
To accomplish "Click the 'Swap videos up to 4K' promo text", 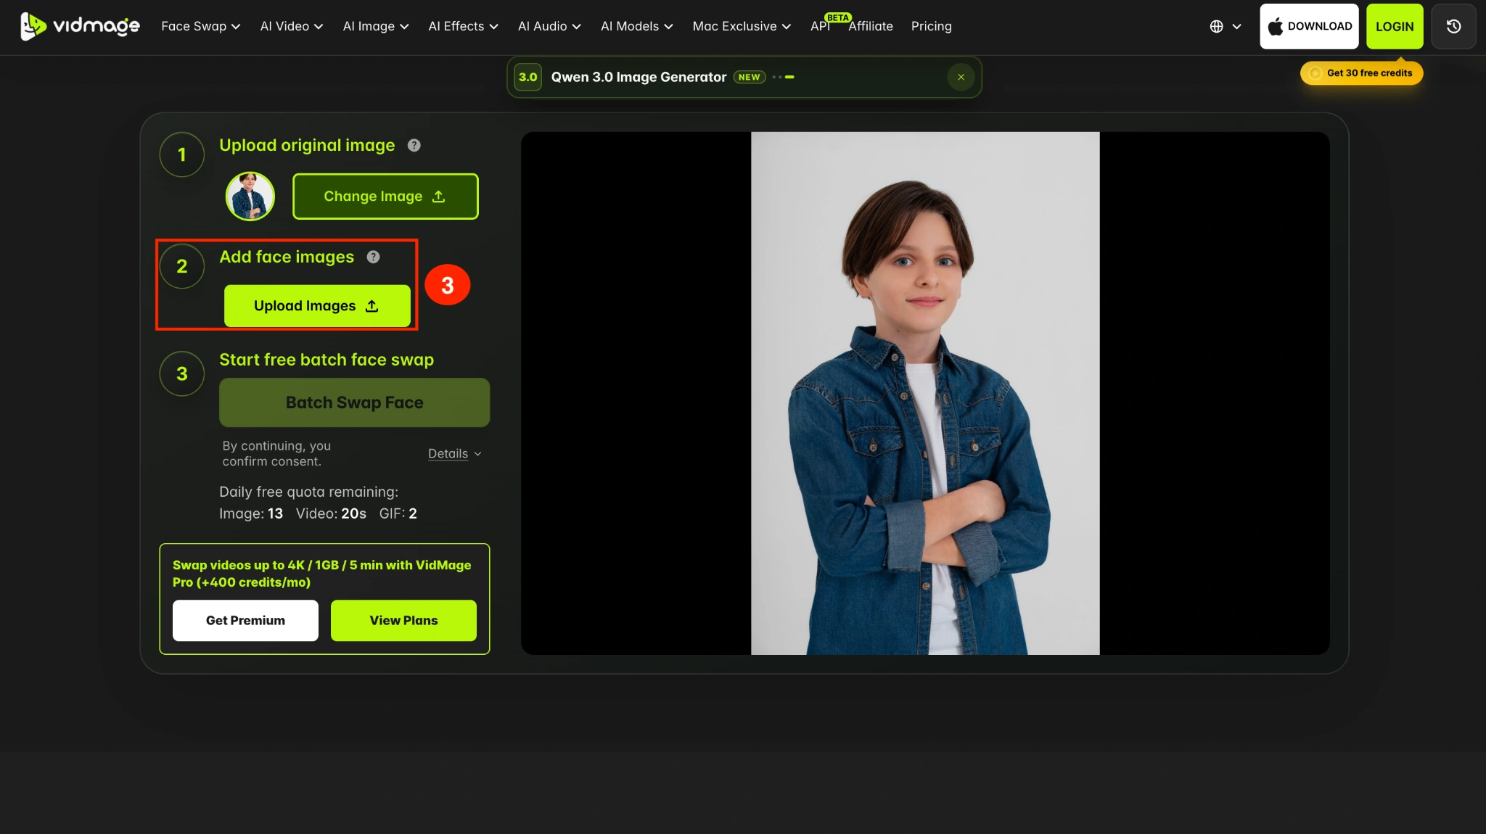I will point(321,574).
